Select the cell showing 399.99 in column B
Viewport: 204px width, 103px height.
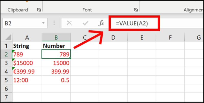click(x=56, y=72)
